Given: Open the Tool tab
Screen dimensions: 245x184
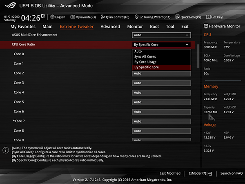Looking at the screenshot, I should coord(170,27).
